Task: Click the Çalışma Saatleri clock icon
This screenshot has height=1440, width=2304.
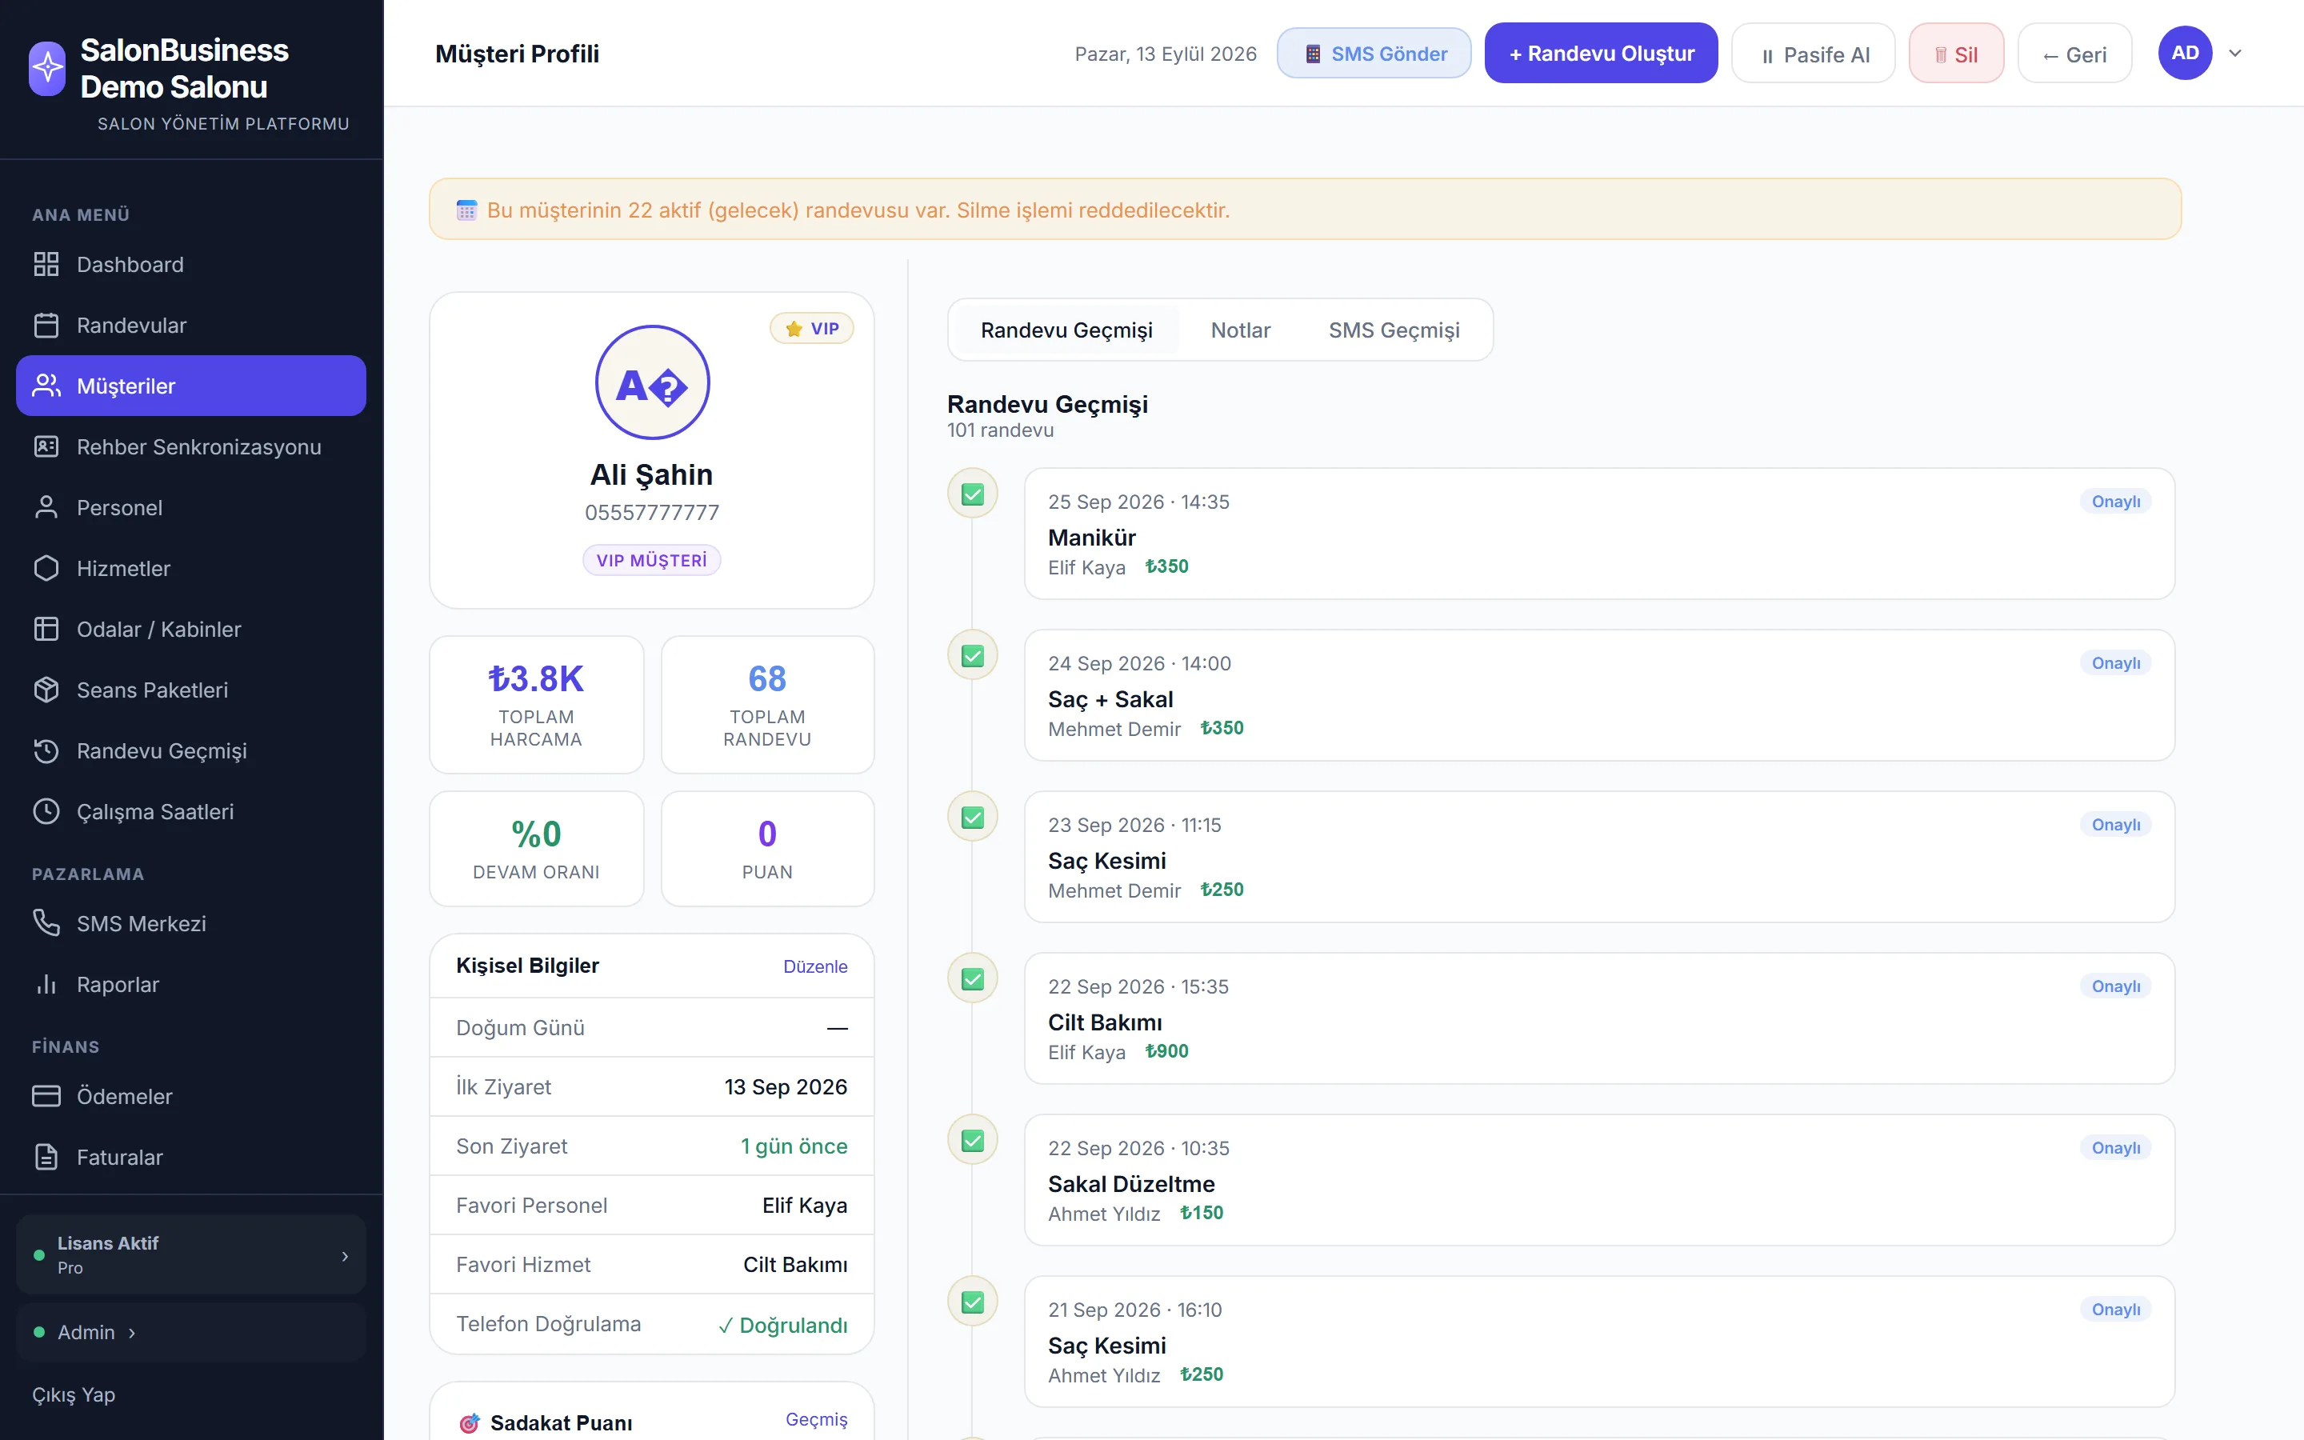Action: click(x=46, y=811)
